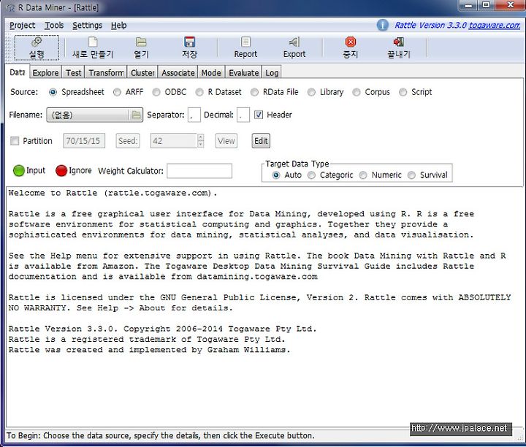Image resolution: width=526 pixels, height=447 pixels.
Task: Click the Edit button
Action: 261,141
